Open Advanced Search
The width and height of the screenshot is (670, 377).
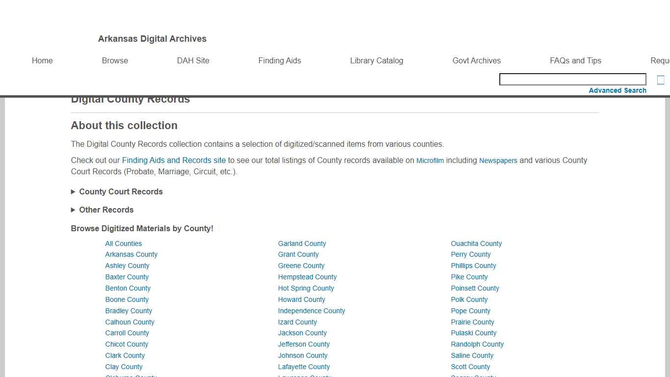pyautogui.click(x=618, y=90)
